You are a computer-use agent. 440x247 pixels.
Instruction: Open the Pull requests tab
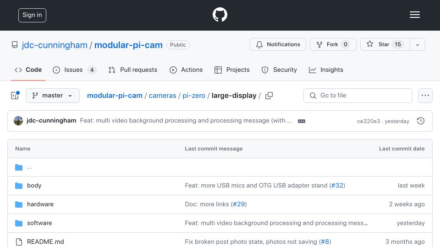pyautogui.click(x=133, y=70)
